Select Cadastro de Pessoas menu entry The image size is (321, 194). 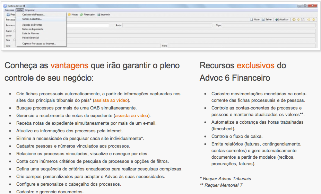(x=34, y=15)
